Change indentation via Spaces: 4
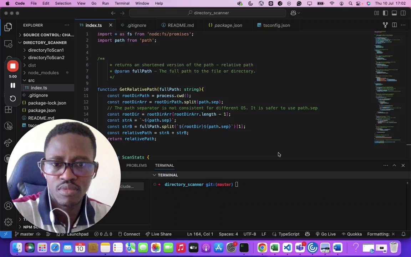 (228, 234)
